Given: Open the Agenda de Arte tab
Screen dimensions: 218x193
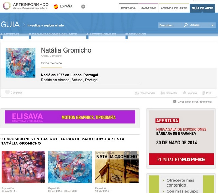Looking at the screenshot, I should (174, 8).
